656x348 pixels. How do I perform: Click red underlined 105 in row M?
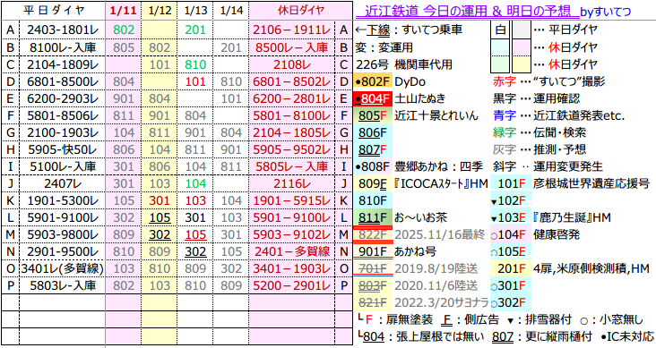click(195, 234)
